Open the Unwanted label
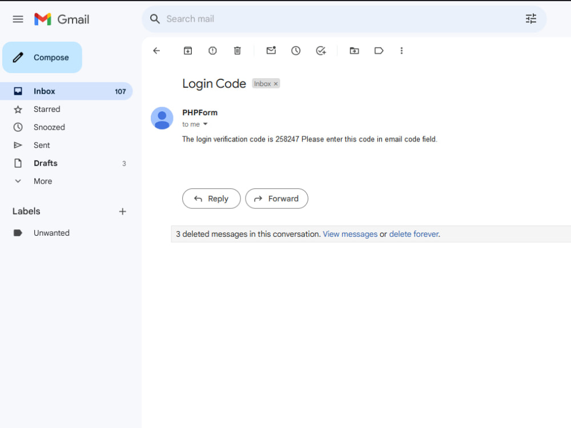 (66, 233)
